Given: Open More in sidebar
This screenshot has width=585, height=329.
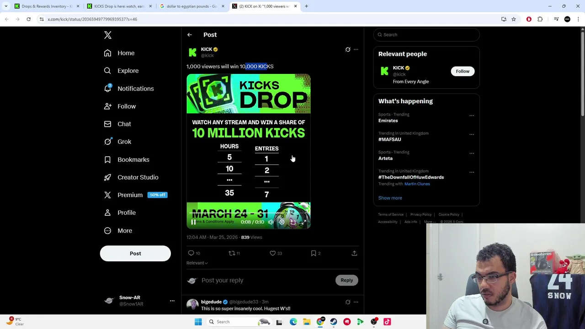Looking at the screenshot, I should [118, 231].
